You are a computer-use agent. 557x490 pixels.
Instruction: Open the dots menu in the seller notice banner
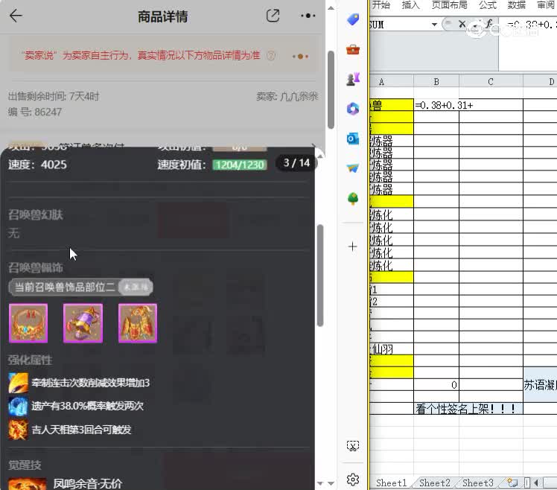coord(301,56)
